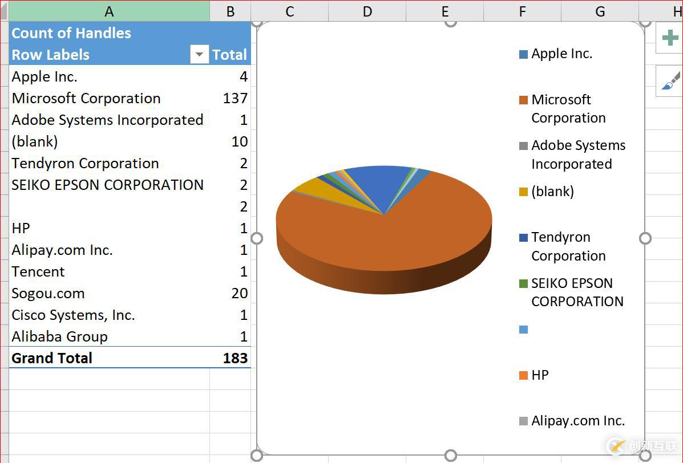683x463 pixels.
Task: Select column E header
Action: click(444, 11)
